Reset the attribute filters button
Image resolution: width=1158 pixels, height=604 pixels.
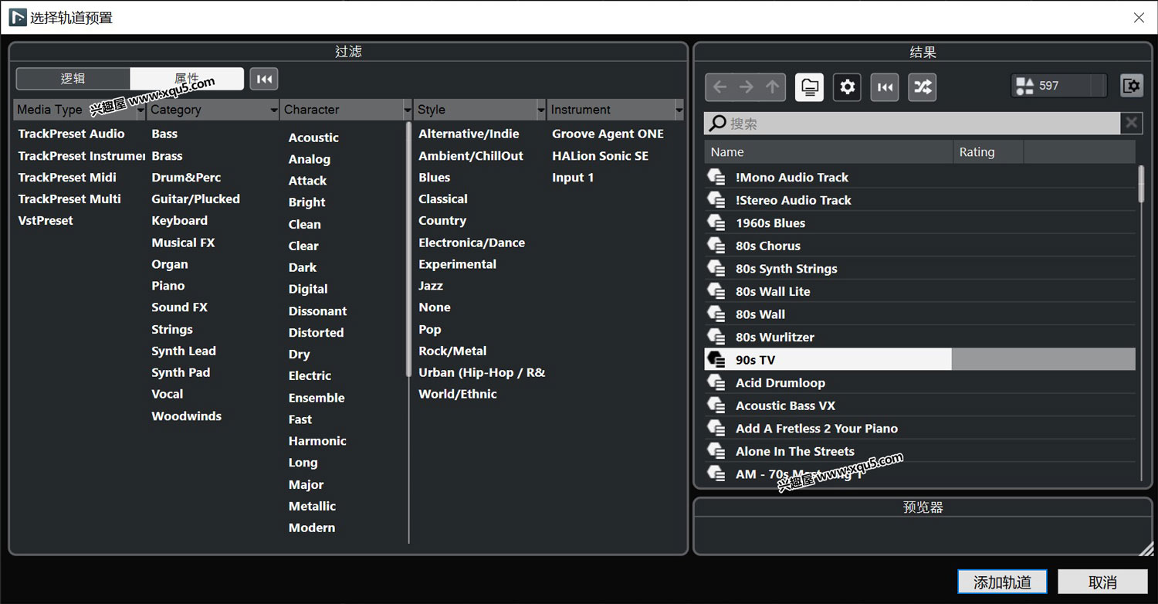click(x=264, y=79)
